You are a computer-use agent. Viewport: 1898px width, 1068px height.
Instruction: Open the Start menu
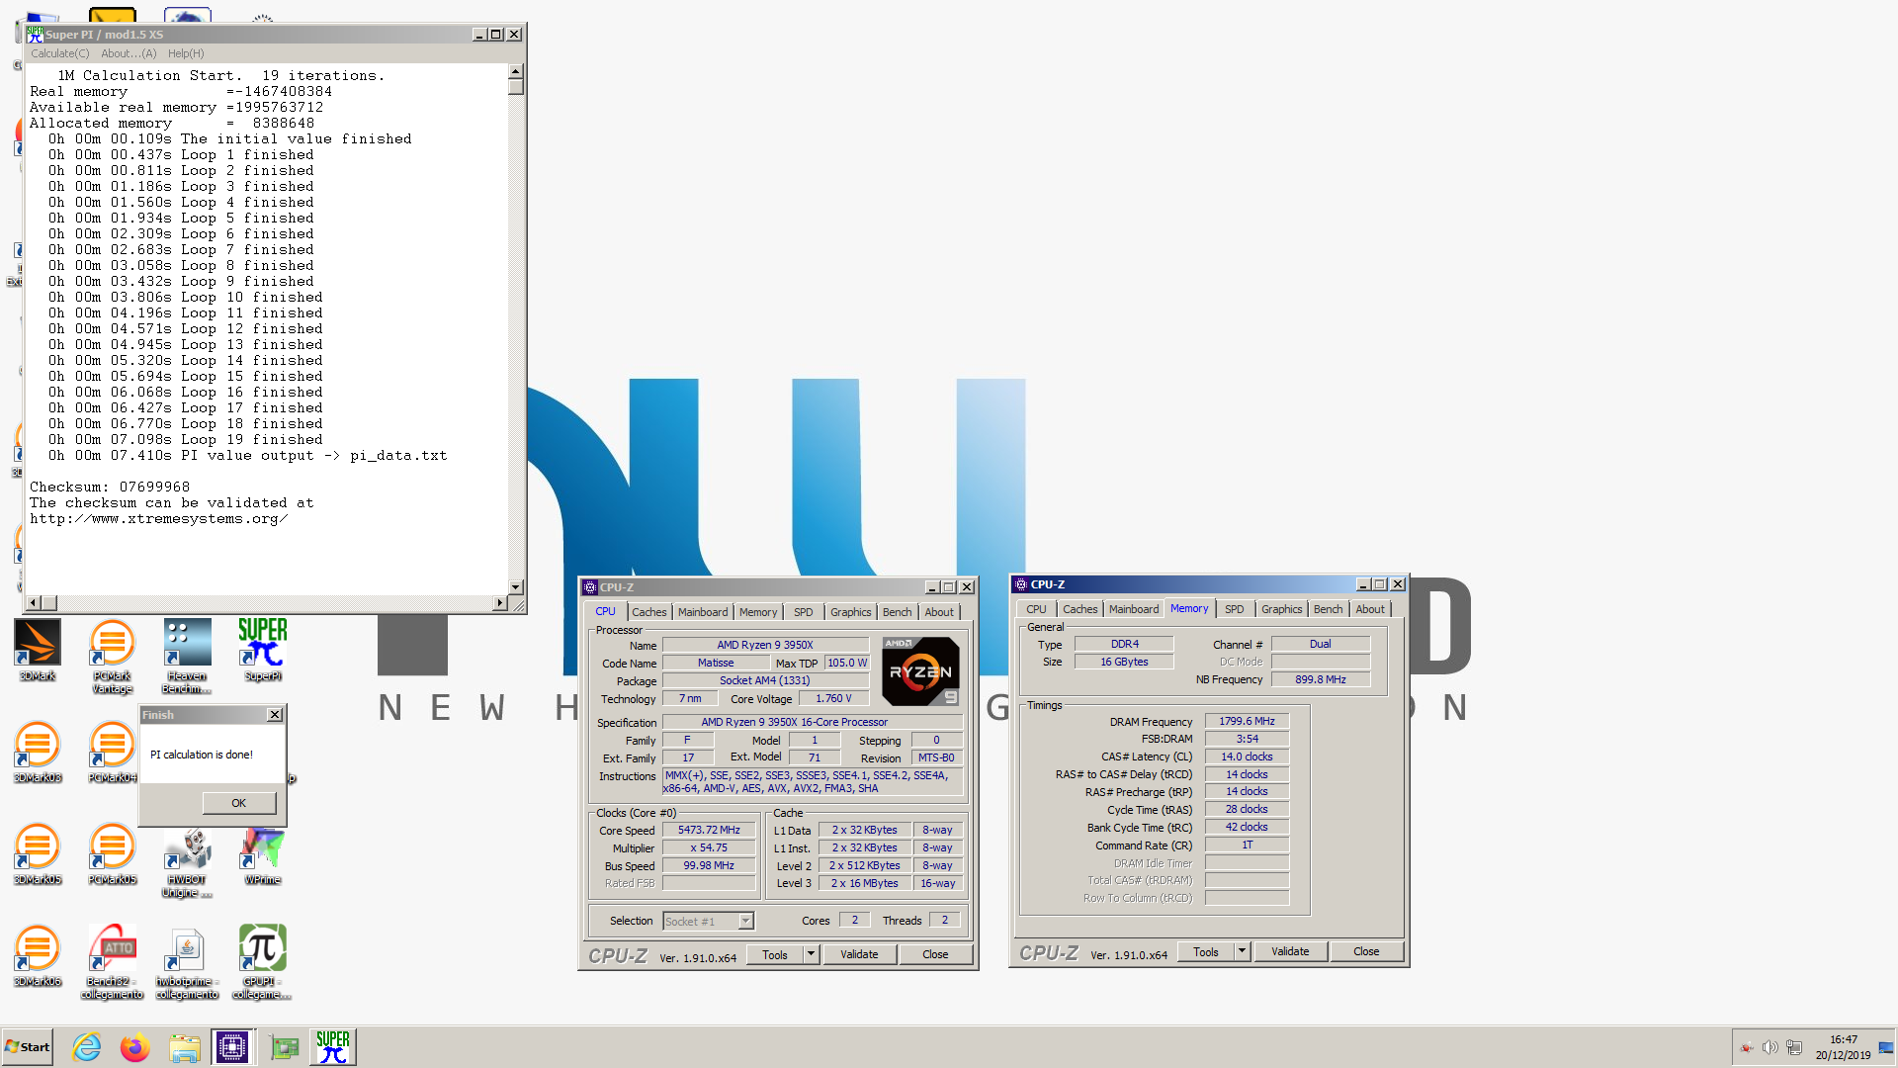coord(28,1047)
